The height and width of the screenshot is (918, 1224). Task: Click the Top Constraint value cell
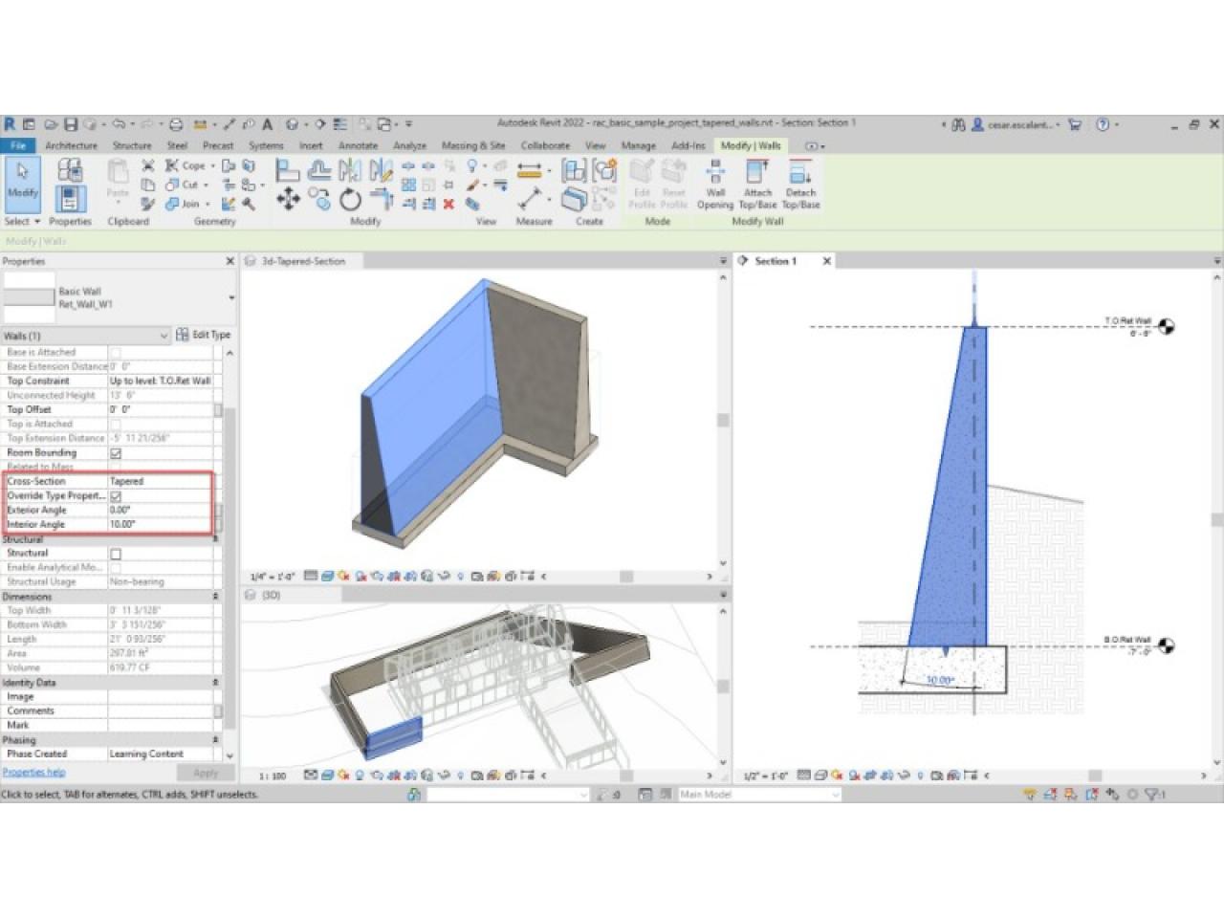click(160, 381)
